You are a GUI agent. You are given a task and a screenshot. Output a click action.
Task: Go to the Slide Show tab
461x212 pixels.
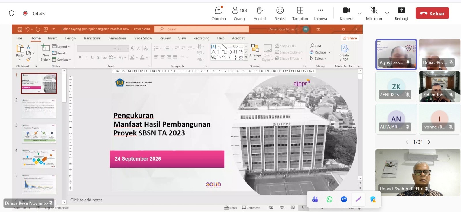pyautogui.click(x=143, y=38)
